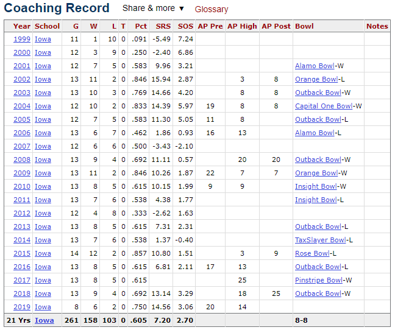Open the 2006 season link
Screen dimensions: 395x330
[22, 133]
